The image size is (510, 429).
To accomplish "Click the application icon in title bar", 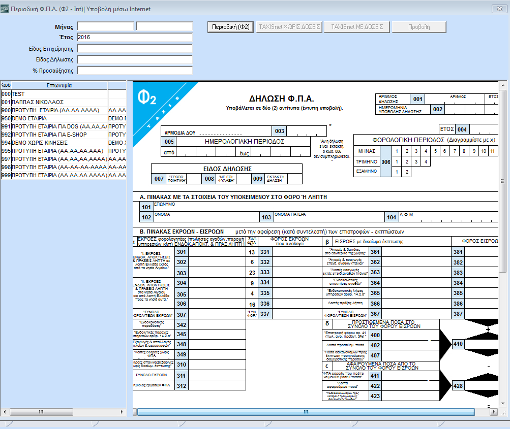I will point(5,9).
